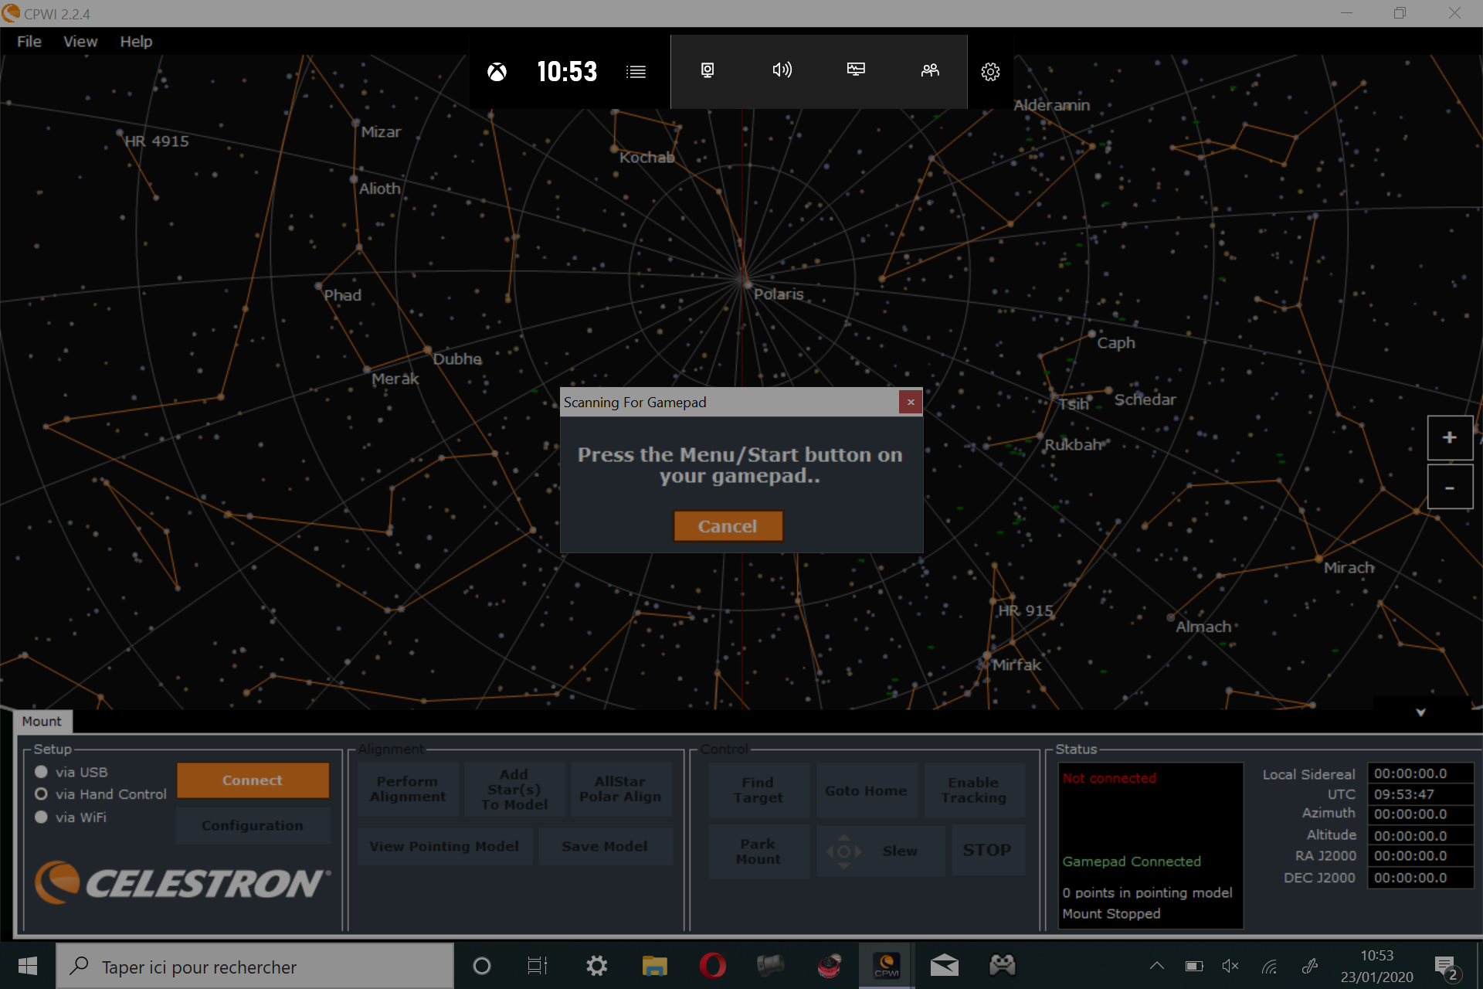
Task: Click Find Target
Action: [x=758, y=790]
